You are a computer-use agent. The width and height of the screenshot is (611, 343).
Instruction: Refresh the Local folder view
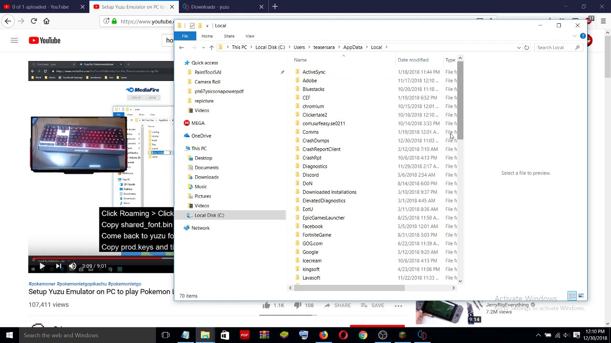[527, 47]
